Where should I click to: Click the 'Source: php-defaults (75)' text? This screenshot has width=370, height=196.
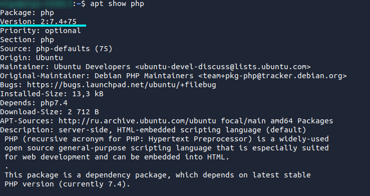coord(56,49)
